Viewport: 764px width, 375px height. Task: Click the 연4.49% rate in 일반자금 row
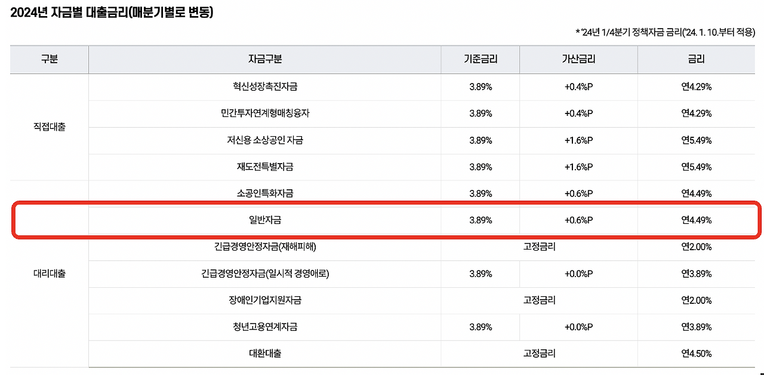[x=697, y=220]
